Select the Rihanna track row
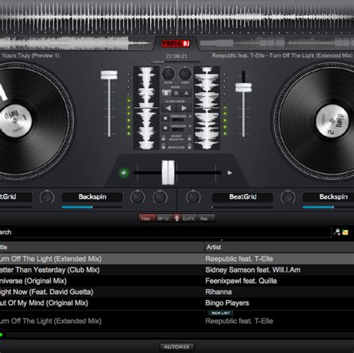The width and height of the screenshot is (354, 353). [177, 292]
